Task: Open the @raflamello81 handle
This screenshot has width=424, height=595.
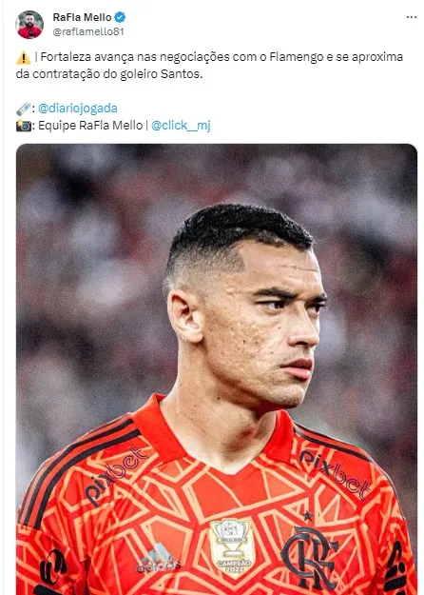Action: point(88,31)
